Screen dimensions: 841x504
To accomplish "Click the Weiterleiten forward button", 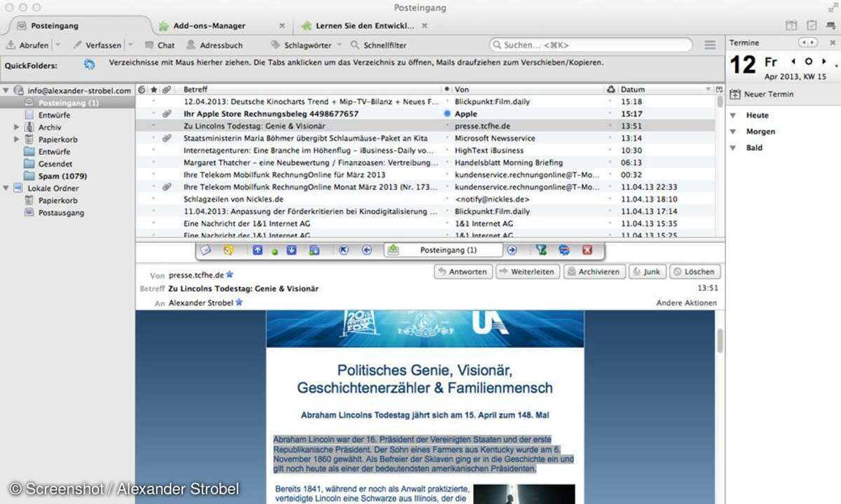I will coord(528,272).
